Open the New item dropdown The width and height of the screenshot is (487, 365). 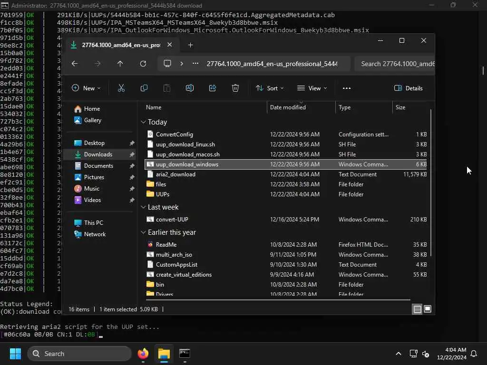(86, 88)
